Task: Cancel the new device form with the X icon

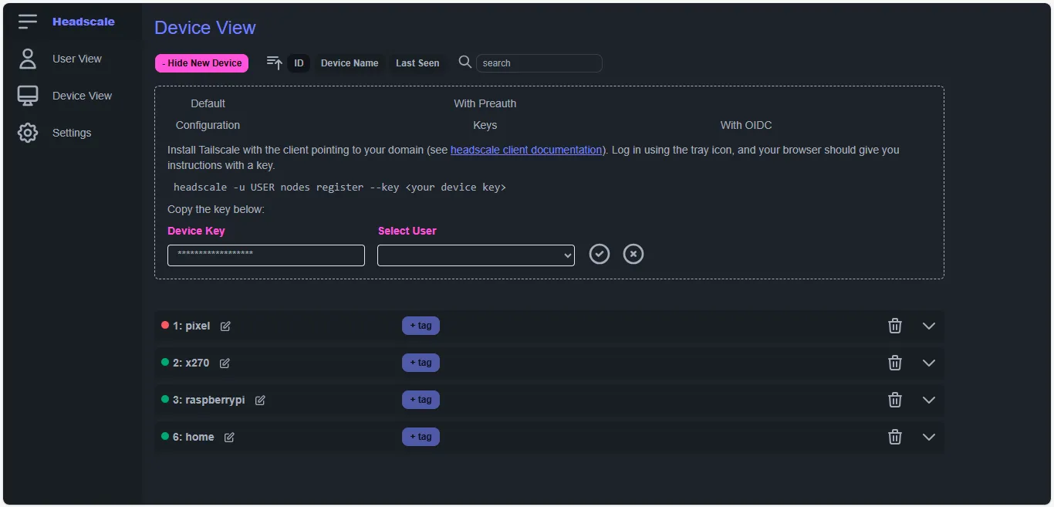Action: pos(633,254)
